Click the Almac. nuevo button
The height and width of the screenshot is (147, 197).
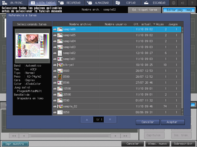[x=157, y=144]
